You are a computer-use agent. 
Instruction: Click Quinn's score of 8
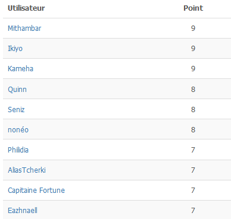(x=193, y=89)
